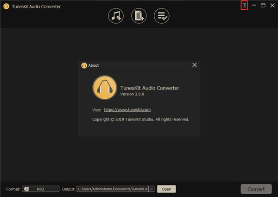The image size is (278, 197).
Task: Click the large headphone logo in About
Action: pyautogui.click(x=104, y=88)
